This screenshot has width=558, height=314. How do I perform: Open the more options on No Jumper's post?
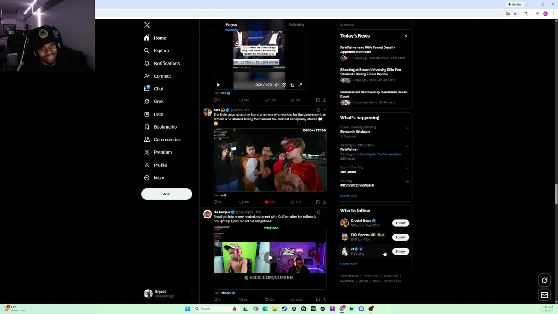pyautogui.click(x=324, y=212)
